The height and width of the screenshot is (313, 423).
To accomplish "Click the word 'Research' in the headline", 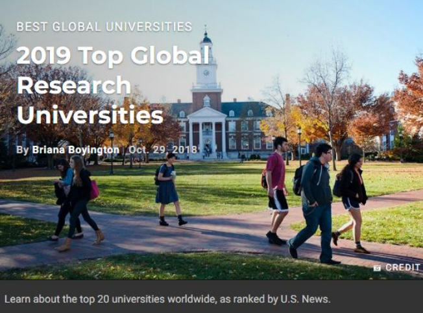I will (x=73, y=86).
